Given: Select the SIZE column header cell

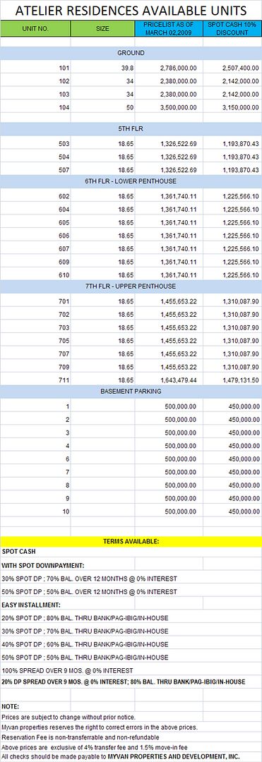Looking at the screenshot, I should (102, 29).
